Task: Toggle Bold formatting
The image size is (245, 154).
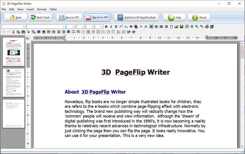Action: point(106,27)
